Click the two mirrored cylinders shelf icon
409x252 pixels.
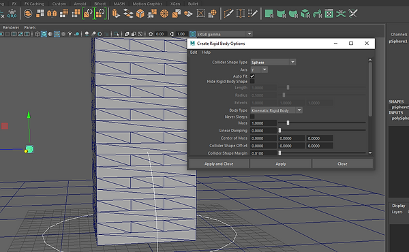(x=52, y=14)
